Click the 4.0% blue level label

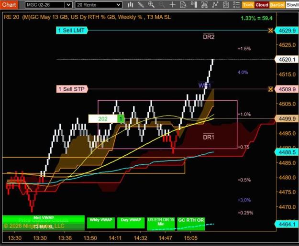tap(243, 72)
